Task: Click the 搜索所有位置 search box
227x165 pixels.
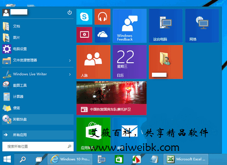Action: click(38, 146)
